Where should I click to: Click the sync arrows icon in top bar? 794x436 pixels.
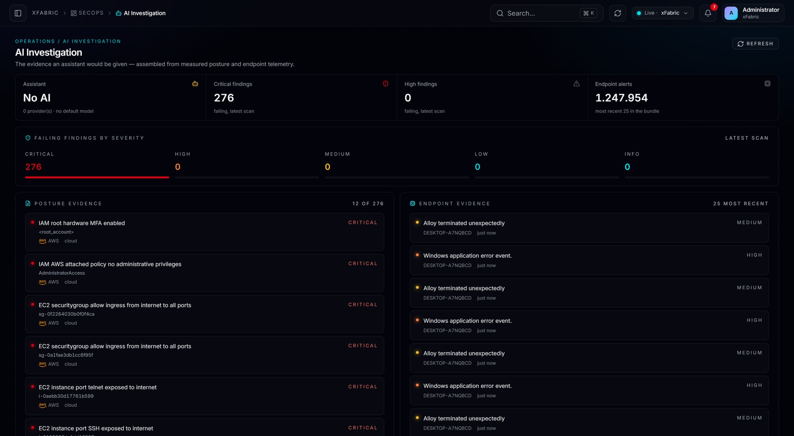[x=617, y=13]
